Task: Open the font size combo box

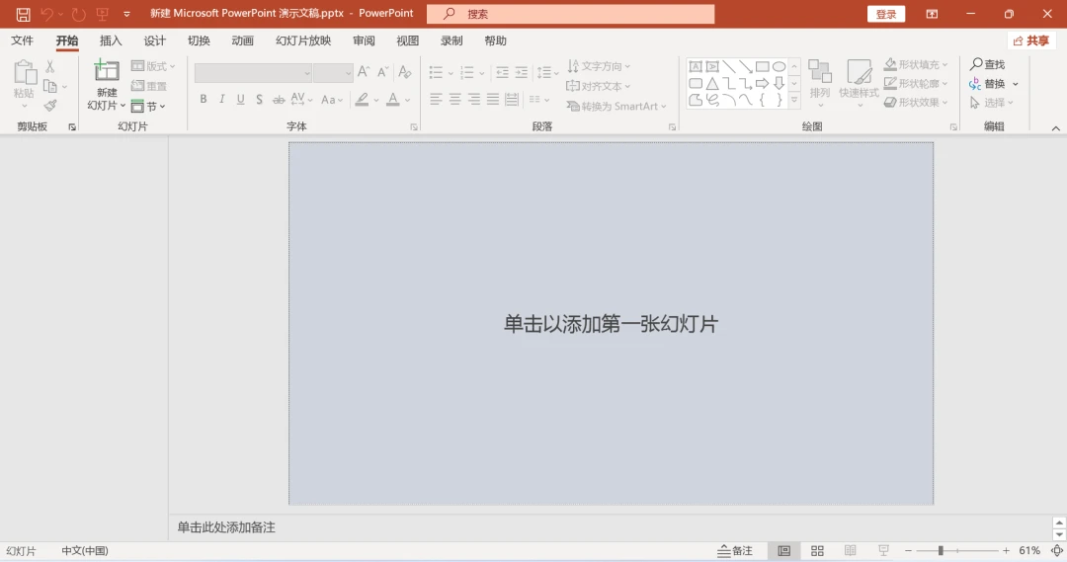Action: tap(333, 73)
